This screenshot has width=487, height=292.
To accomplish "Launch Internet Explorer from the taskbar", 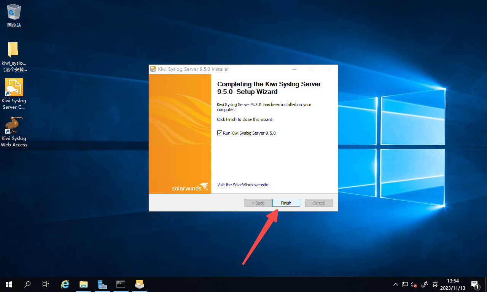I will pos(65,284).
